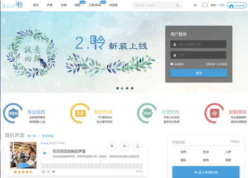Select the first banner carousel dot
Screen dimensions: 248x178
[117, 88]
